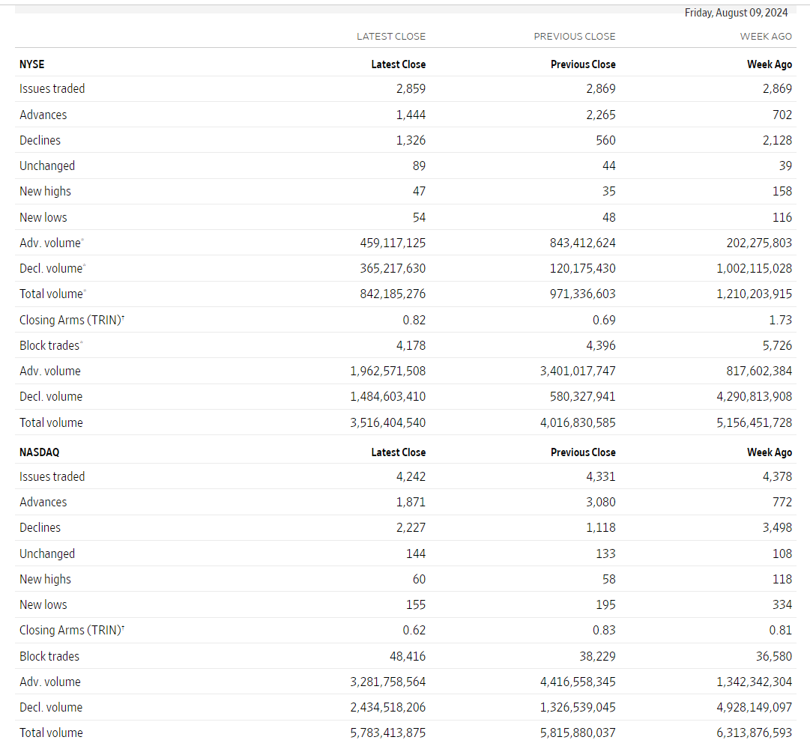Click NYSE Closing Arms (TRIN) row label
Viewport: 810px width, 743px height.
point(72,320)
